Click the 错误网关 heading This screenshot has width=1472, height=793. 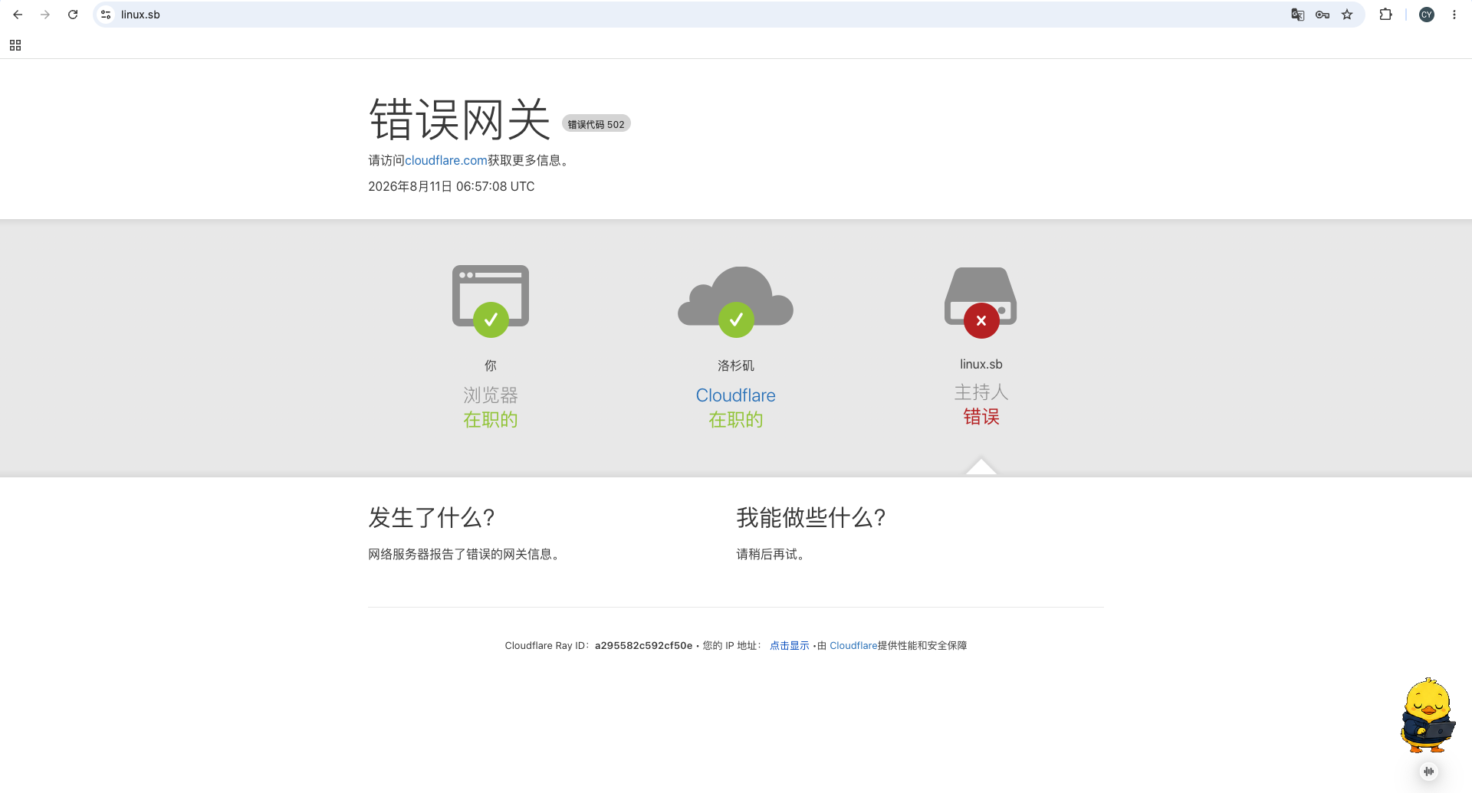pyautogui.click(x=460, y=120)
